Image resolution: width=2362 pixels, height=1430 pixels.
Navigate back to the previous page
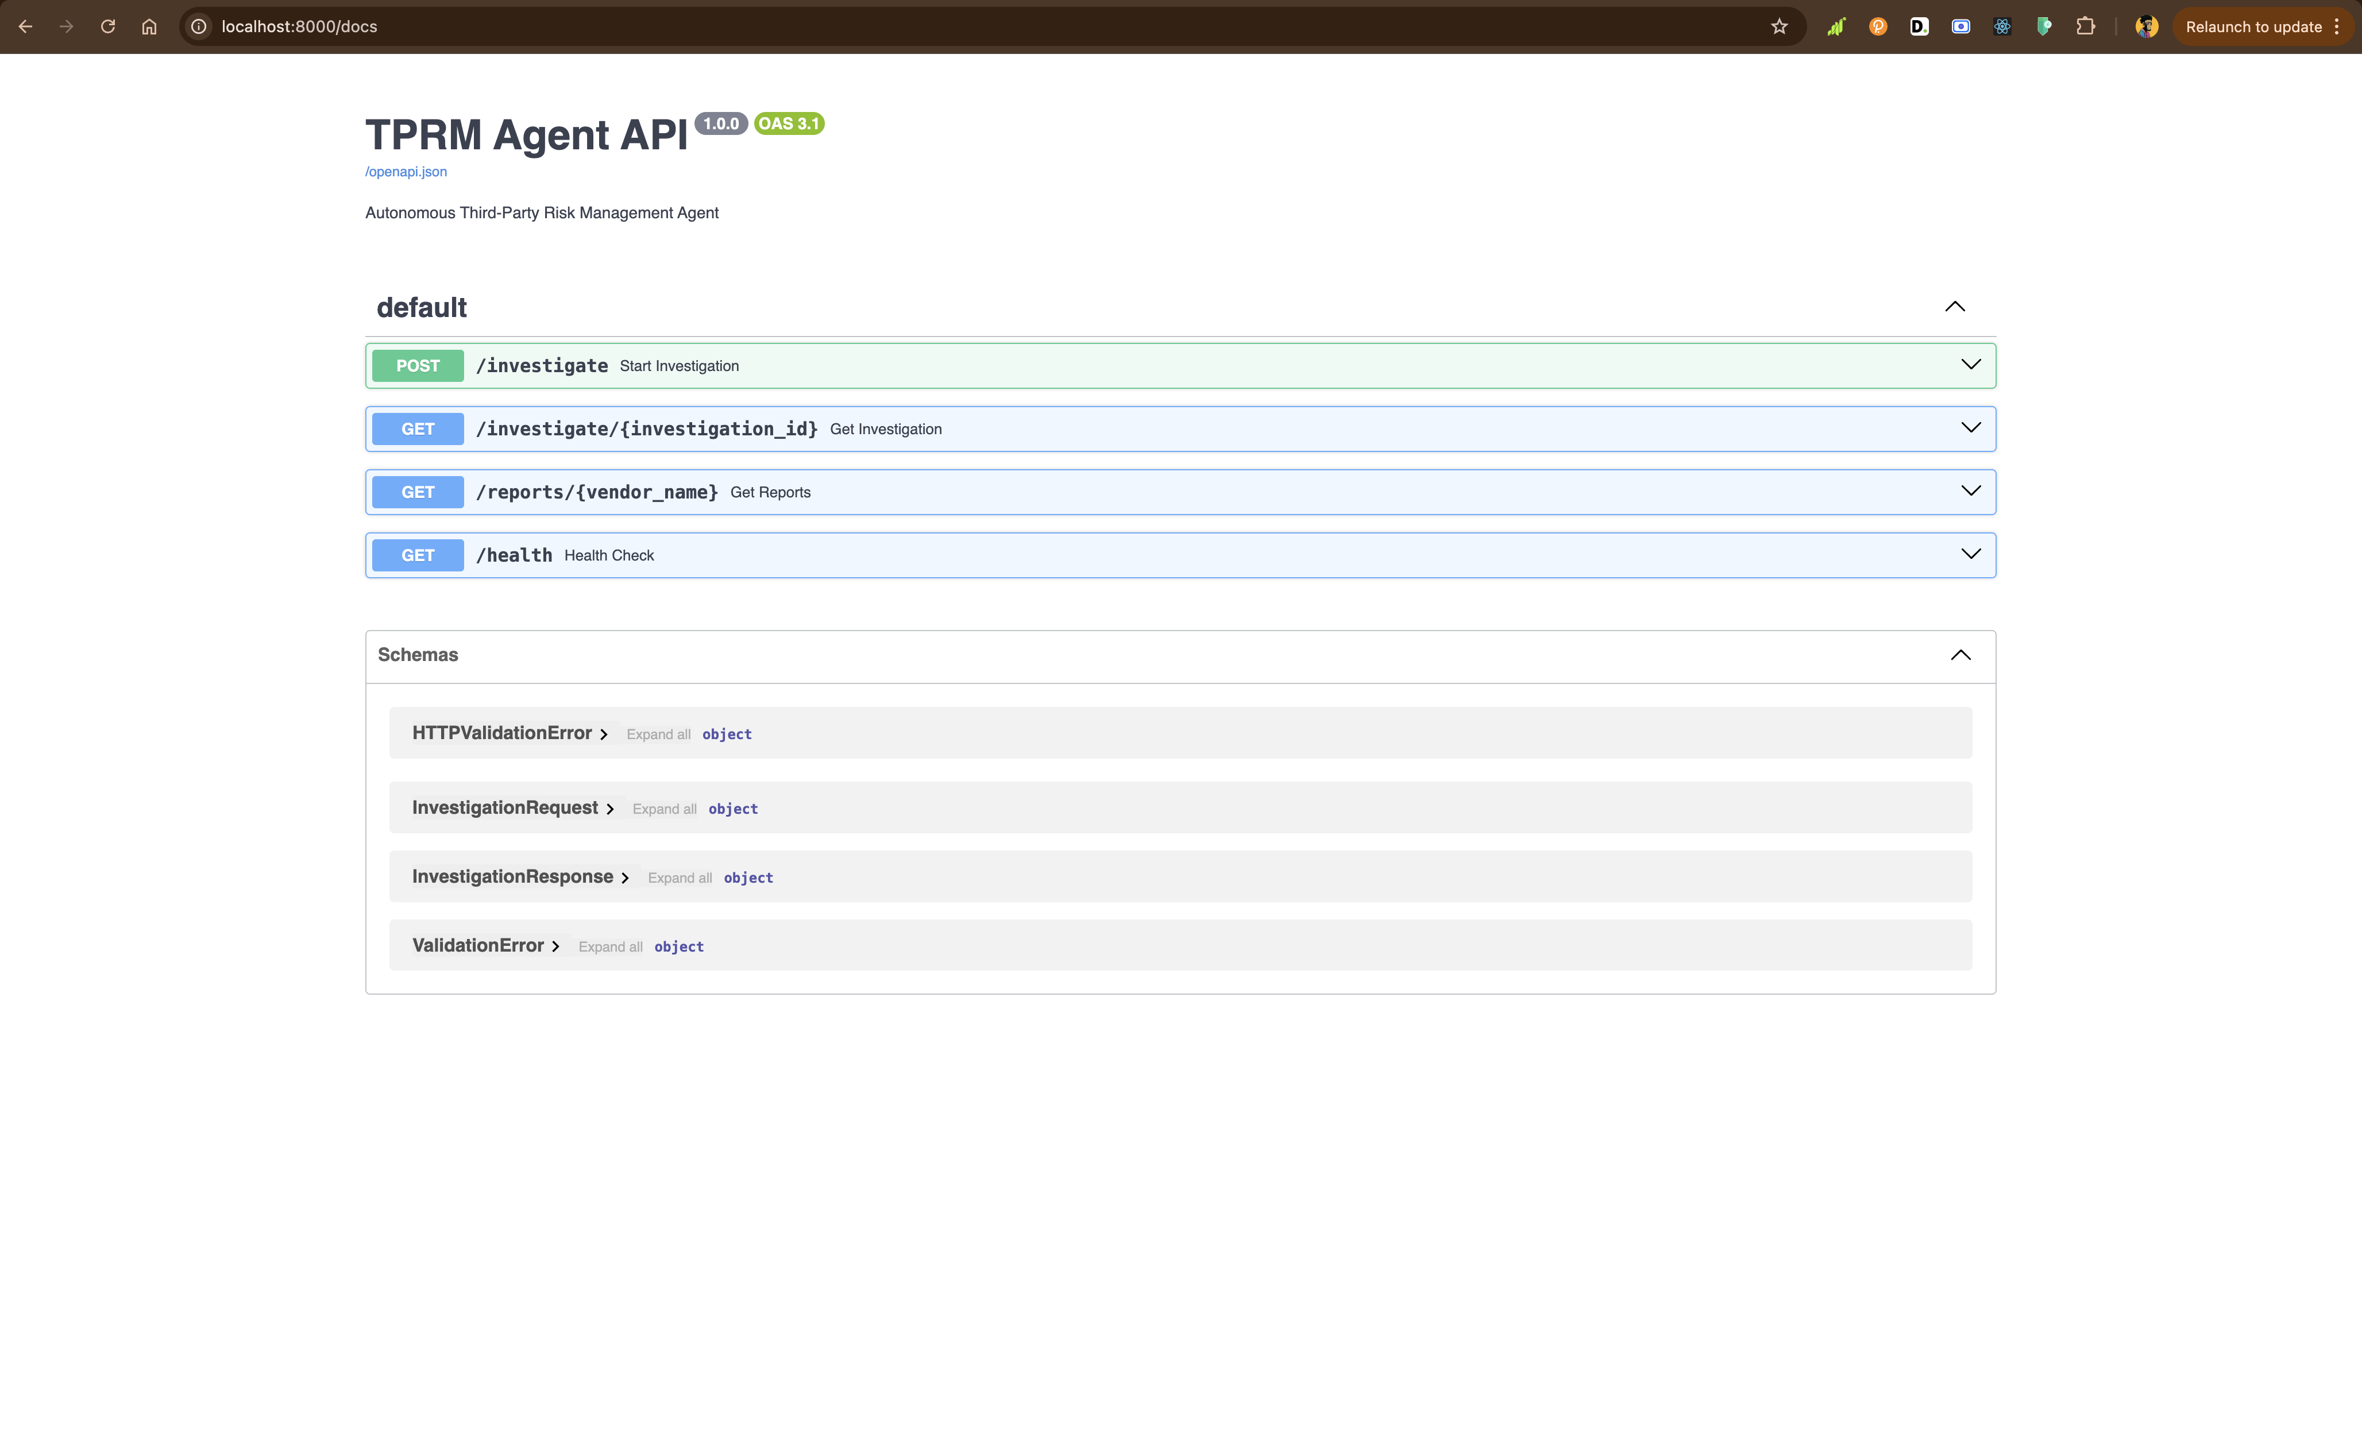(x=25, y=26)
